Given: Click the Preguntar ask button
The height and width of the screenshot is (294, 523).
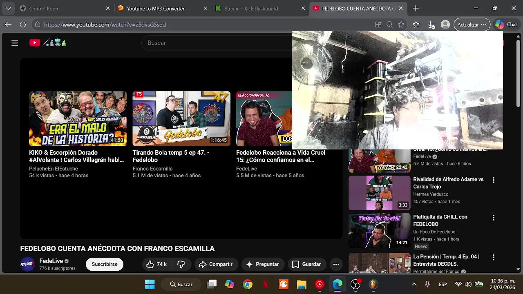Looking at the screenshot, I should pos(262,264).
